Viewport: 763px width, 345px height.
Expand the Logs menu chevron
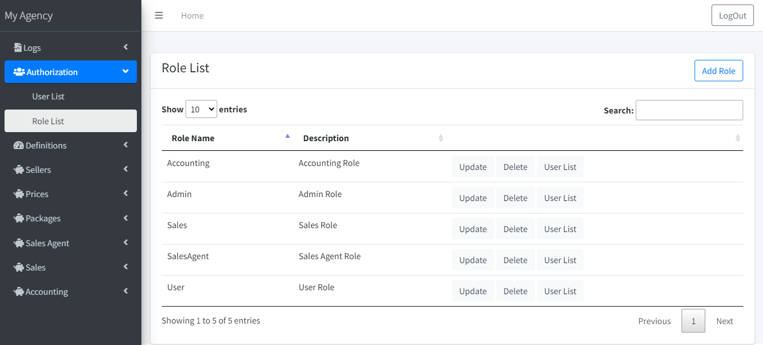pyautogui.click(x=126, y=47)
